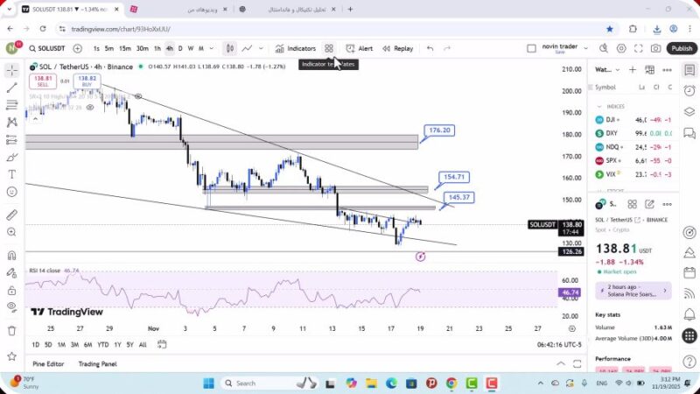Switch to the Pine Editor tab

(49, 363)
